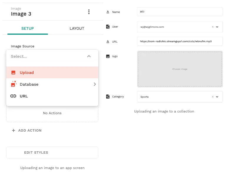The width and height of the screenshot is (227, 174).
Task: Click the Upload image icon in dropdown
Action: pos(13,72)
